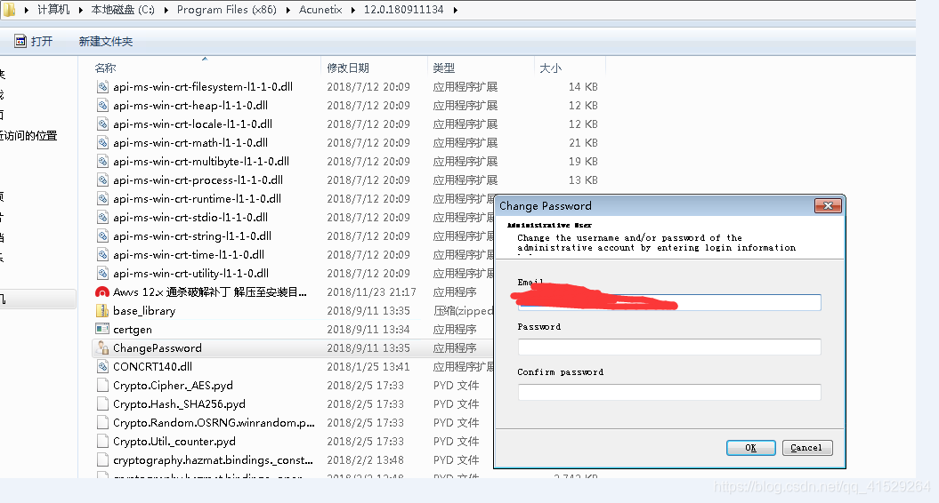Click the api-ms-win-crt-multibyte DLL file icon

coord(102,162)
